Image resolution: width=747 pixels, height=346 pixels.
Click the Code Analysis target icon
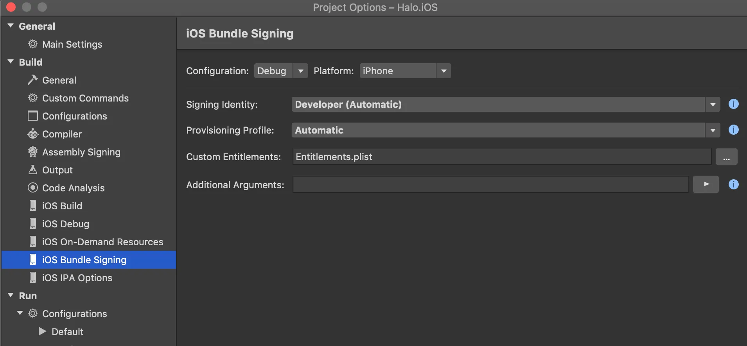[33, 188]
